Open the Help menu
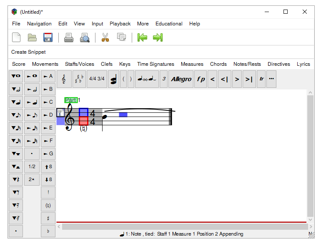 click(195, 24)
